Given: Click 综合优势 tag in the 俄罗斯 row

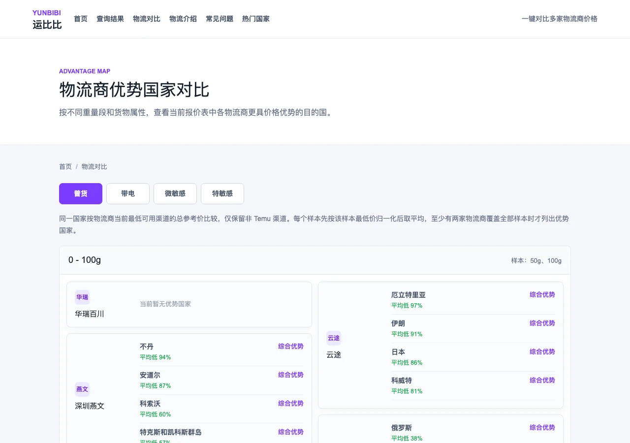Looking at the screenshot, I should pyautogui.click(x=542, y=427).
